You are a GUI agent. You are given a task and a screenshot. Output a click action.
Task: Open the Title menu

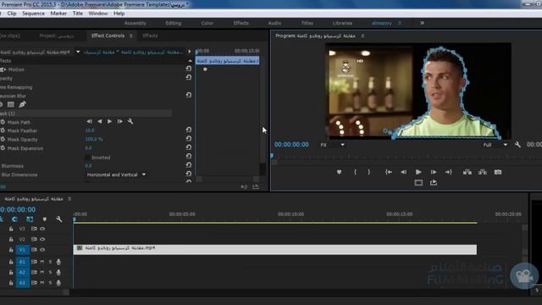(x=77, y=14)
